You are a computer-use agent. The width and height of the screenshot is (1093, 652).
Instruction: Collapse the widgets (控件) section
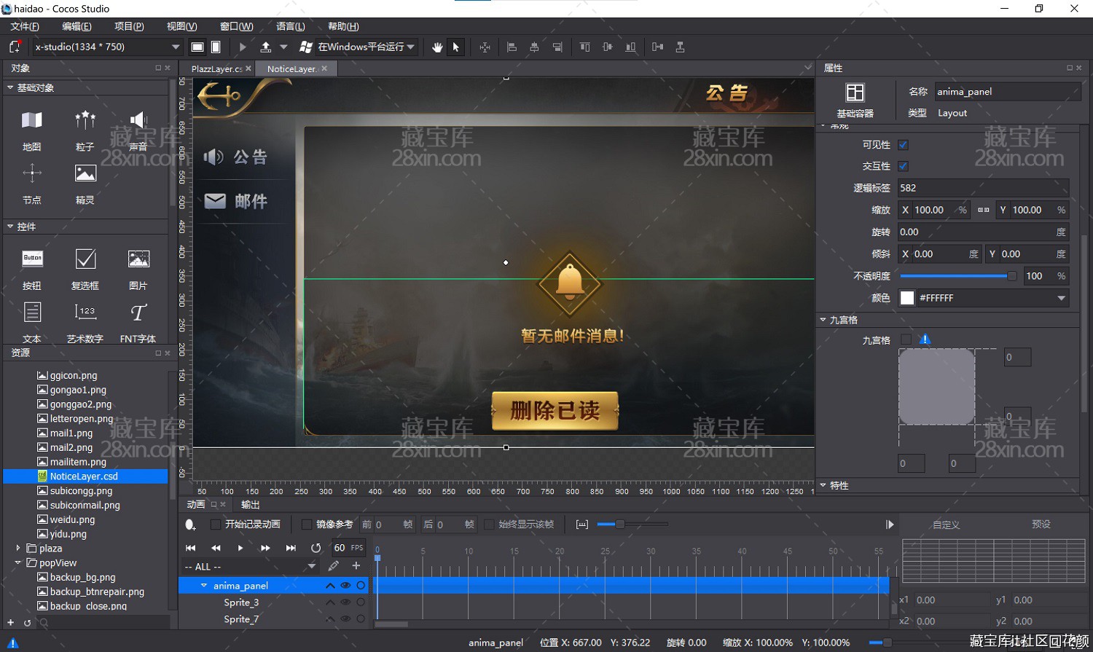point(10,227)
